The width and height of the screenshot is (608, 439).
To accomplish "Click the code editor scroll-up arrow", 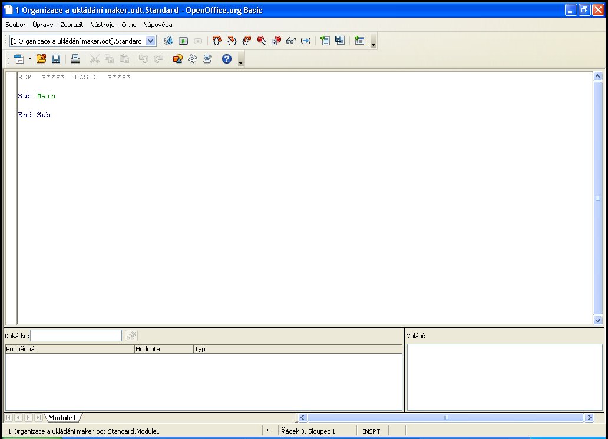I will (x=597, y=77).
